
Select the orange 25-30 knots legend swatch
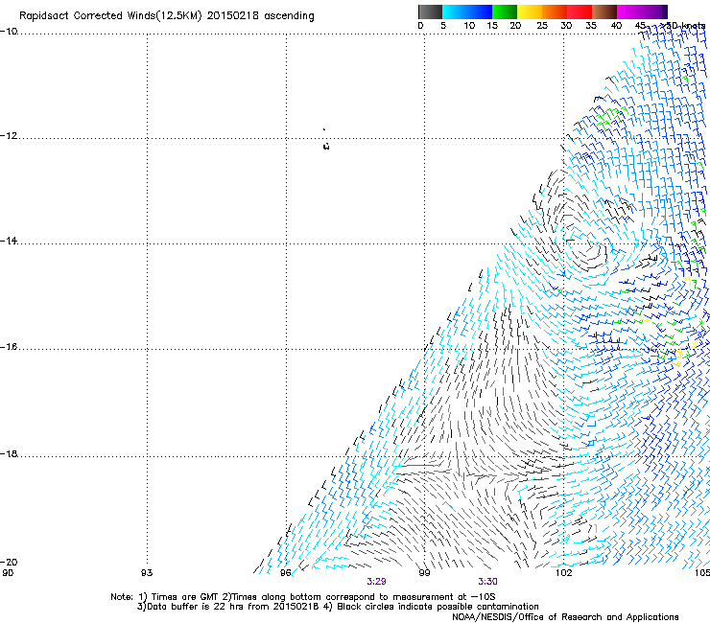[x=555, y=12]
